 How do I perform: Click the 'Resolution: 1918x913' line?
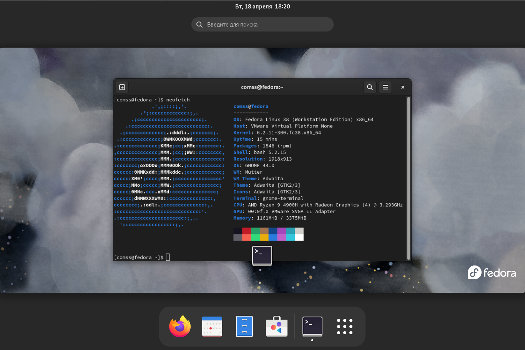pos(262,159)
